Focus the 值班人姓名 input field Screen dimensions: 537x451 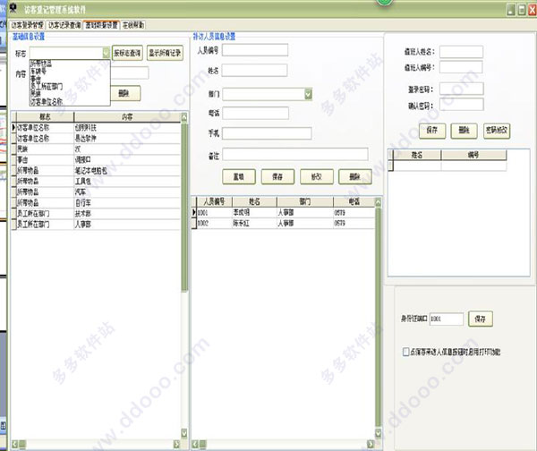[x=461, y=52]
